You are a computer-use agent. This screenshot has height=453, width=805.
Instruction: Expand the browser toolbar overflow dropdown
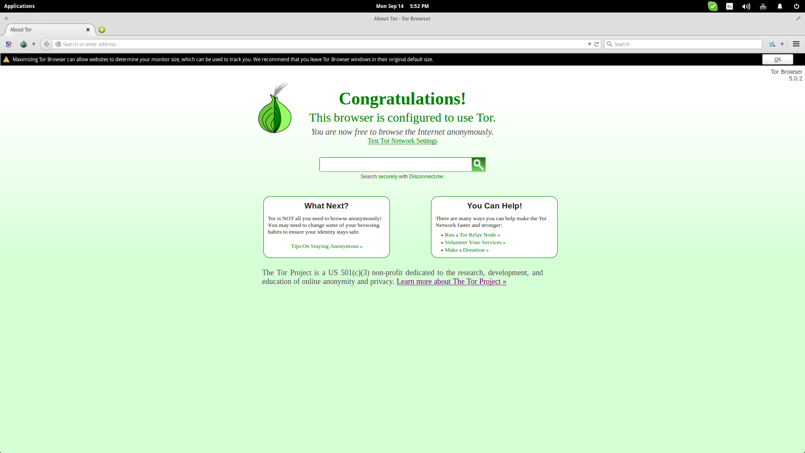coord(782,44)
